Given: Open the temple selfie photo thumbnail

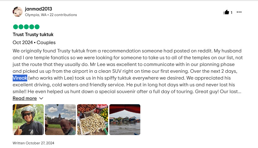Looking at the screenshot, I should coord(60,120).
